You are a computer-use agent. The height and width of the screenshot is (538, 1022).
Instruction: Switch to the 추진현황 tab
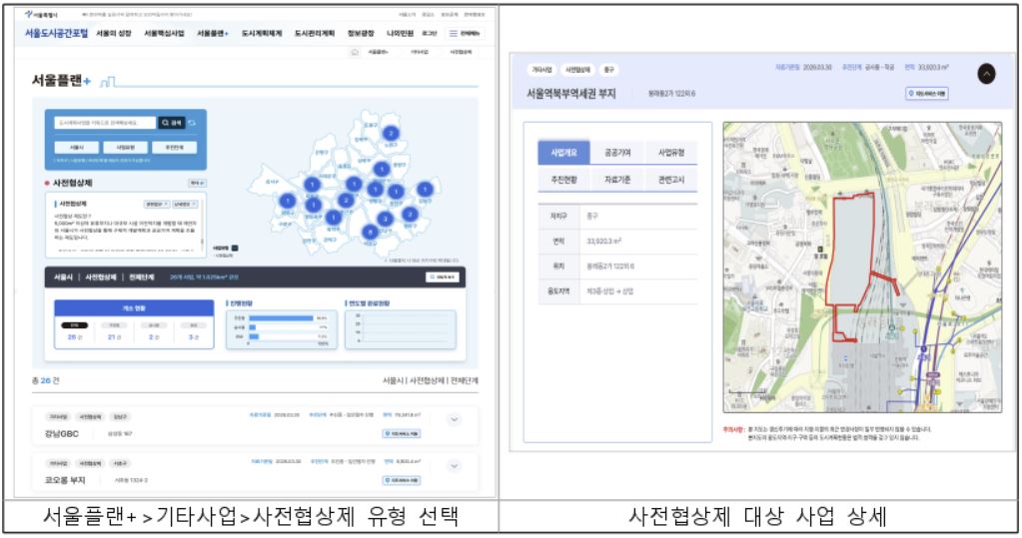click(563, 179)
